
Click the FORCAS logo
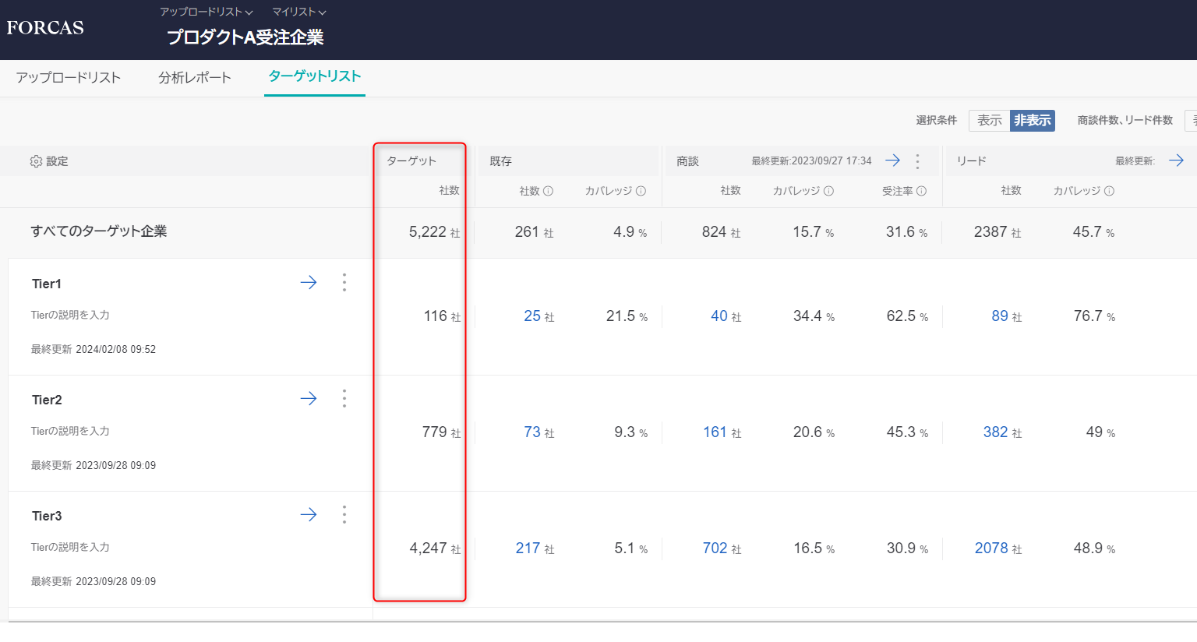[45, 28]
